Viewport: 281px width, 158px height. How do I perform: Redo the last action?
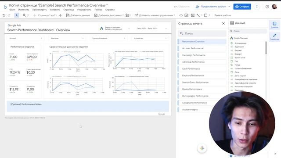point(9,15)
